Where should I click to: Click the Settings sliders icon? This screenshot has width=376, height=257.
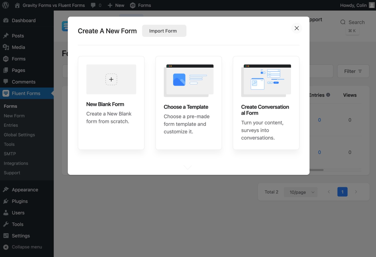[6, 236]
